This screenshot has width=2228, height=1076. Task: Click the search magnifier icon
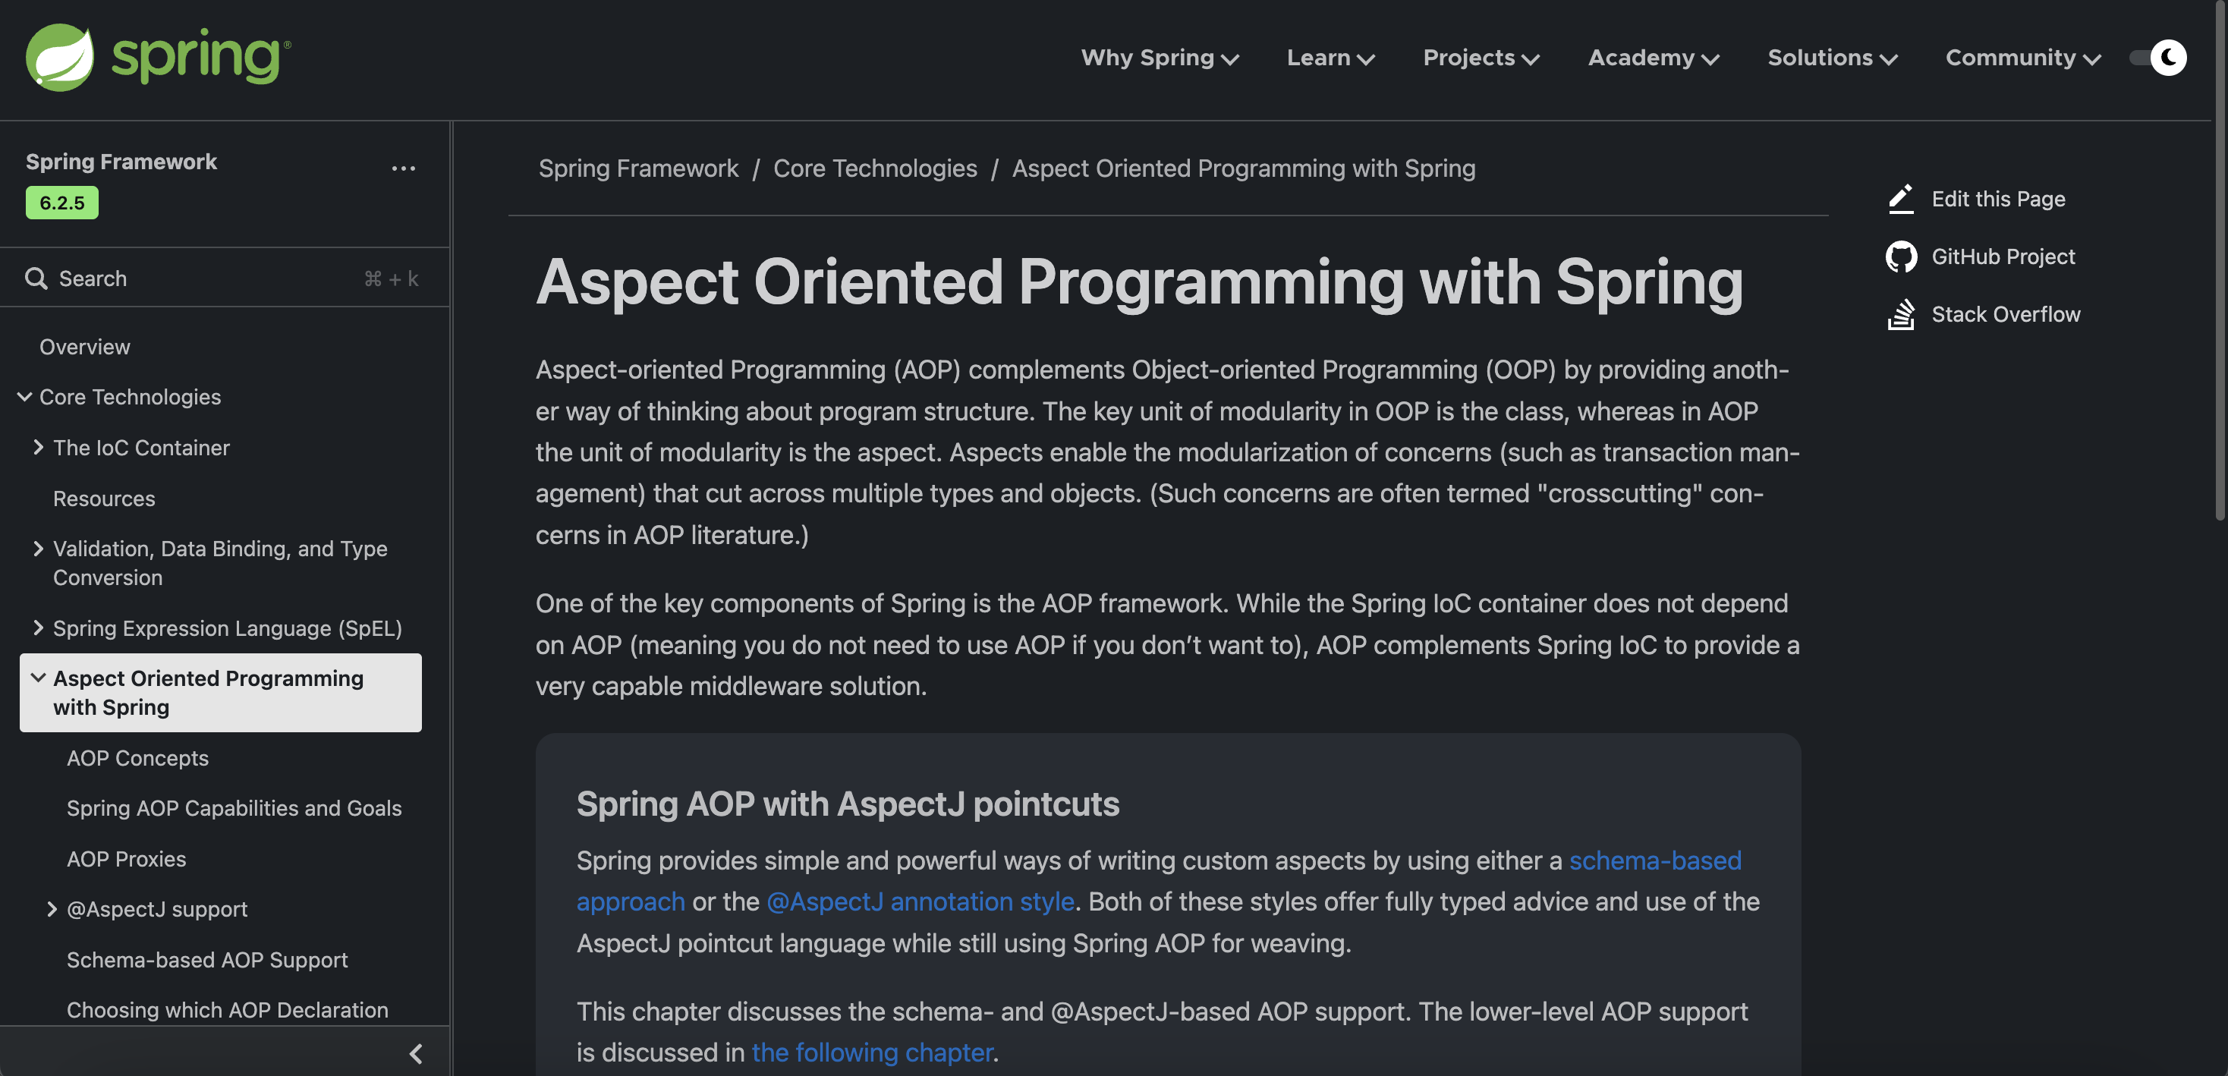coord(36,278)
